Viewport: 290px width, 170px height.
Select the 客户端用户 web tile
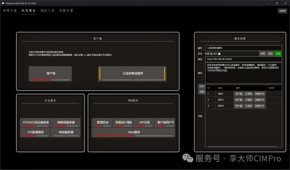coord(165,123)
